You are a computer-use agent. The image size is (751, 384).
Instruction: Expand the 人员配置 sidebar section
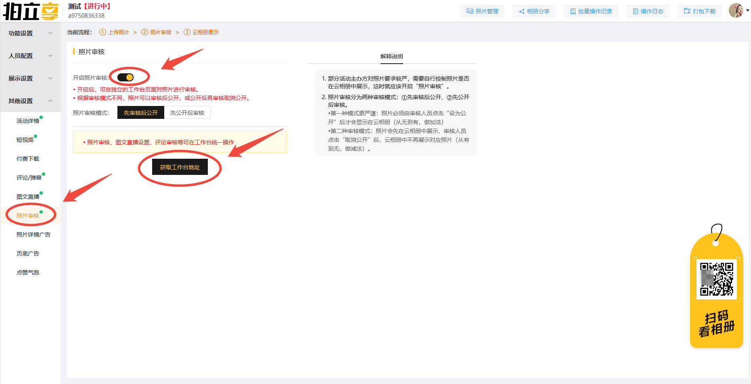click(x=30, y=56)
